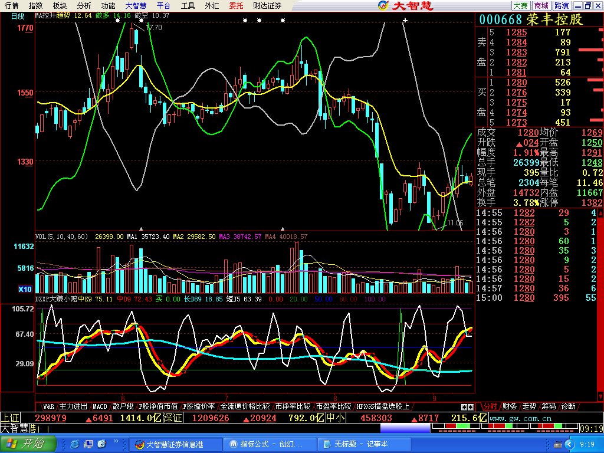The height and width of the screenshot is (453, 604).
Task: Click the third quick launch icon
Action: 101,445
